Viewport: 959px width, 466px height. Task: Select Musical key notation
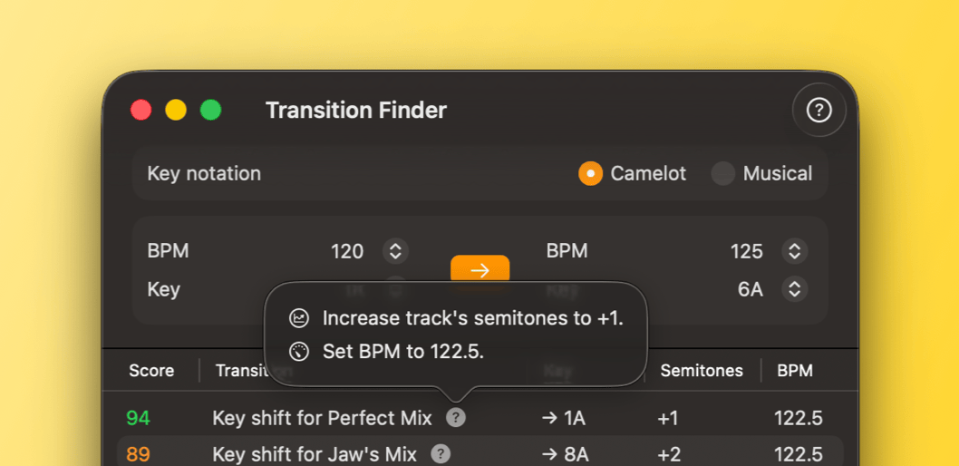[722, 173]
